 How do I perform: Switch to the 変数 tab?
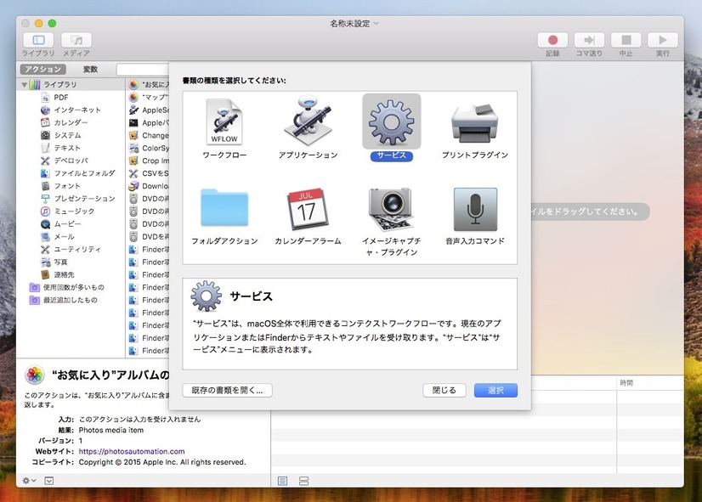(x=90, y=69)
